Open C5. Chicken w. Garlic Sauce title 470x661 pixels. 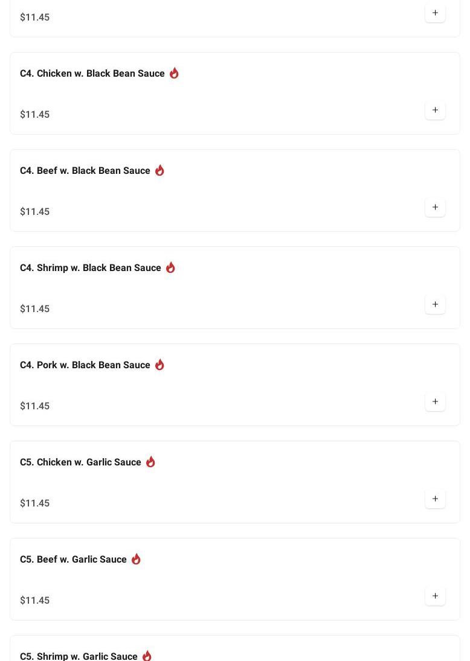(x=80, y=462)
